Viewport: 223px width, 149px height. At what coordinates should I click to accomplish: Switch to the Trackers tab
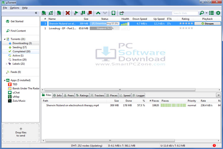pyautogui.click(x=97, y=95)
